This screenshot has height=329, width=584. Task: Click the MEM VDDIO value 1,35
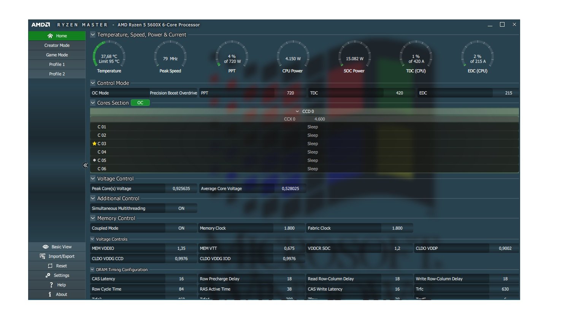click(x=181, y=248)
